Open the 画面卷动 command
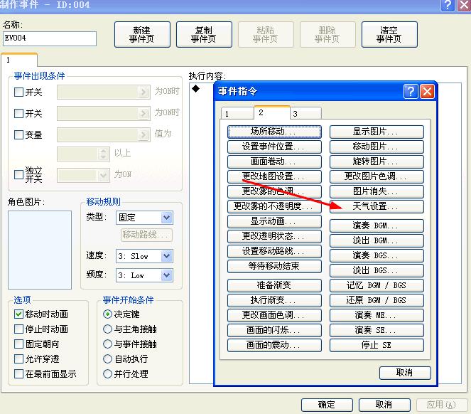471x414 pixels. point(274,161)
